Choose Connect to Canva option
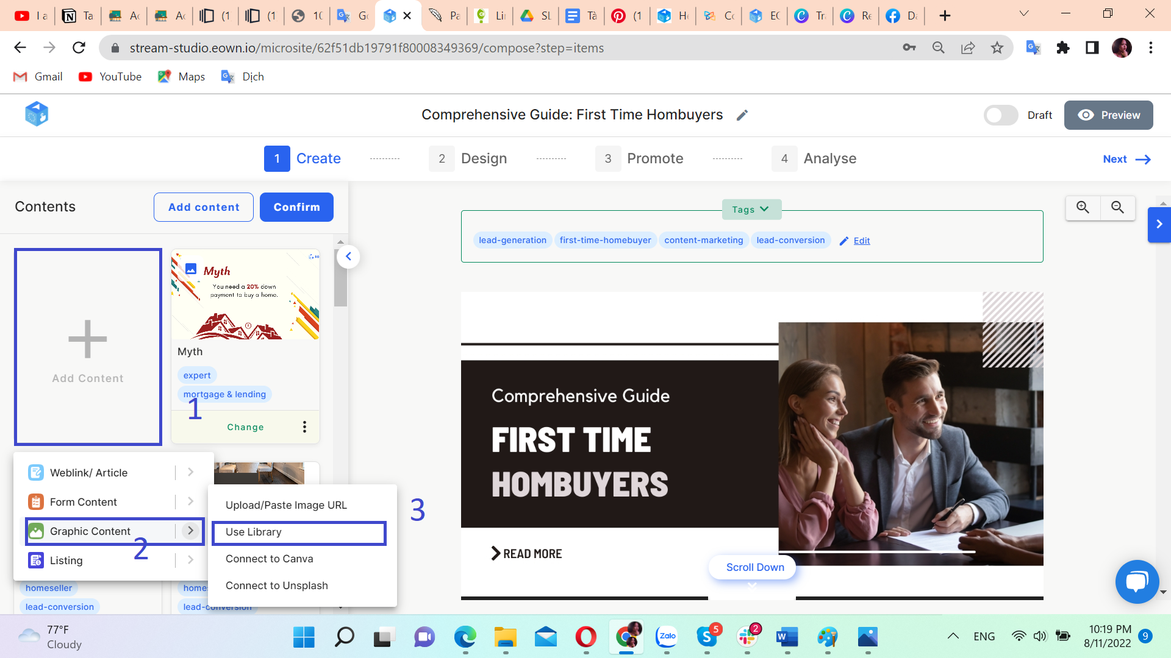 tap(269, 559)
